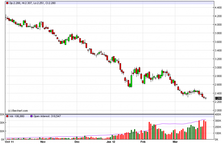
Task: Click the 3.800 price axis label
Action: (x=218, y=33)
